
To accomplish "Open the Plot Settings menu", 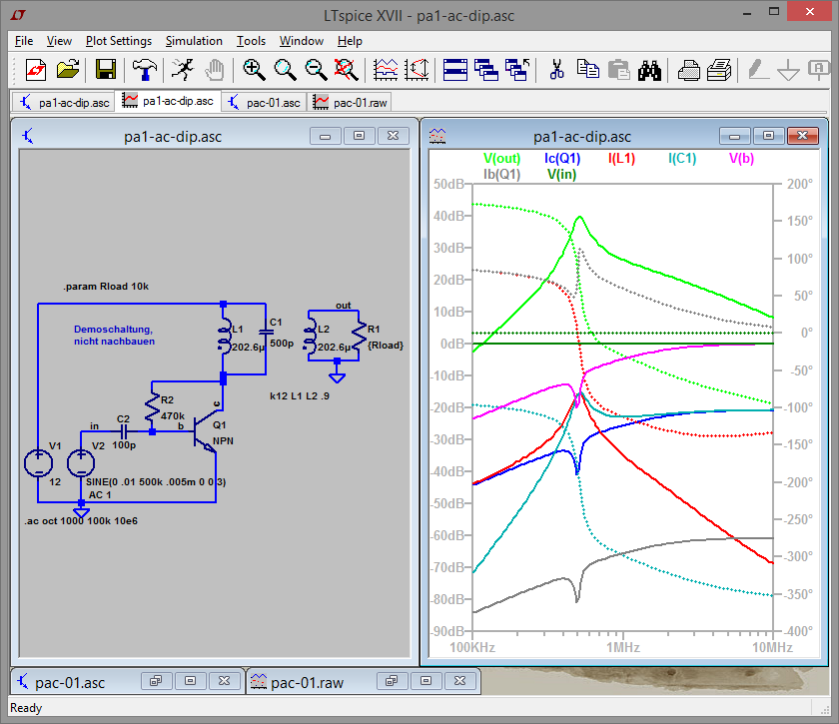I will 119,41.
